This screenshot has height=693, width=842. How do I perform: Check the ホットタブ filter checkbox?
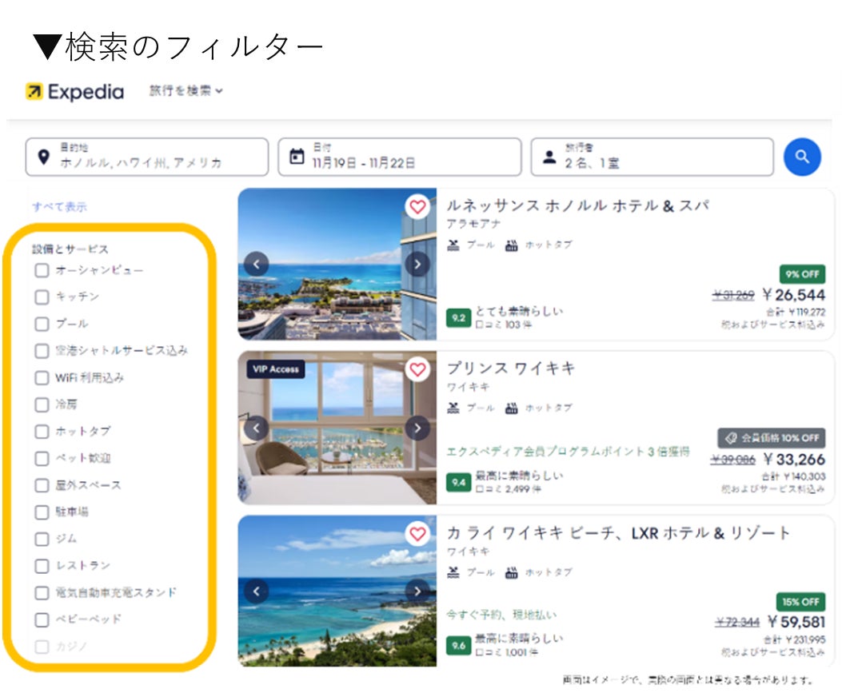point(42,431)
